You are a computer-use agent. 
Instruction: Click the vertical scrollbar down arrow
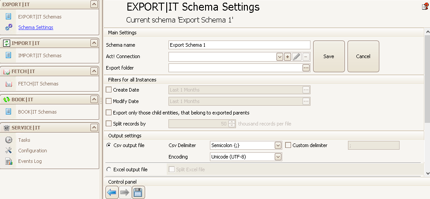click(427, 173)
